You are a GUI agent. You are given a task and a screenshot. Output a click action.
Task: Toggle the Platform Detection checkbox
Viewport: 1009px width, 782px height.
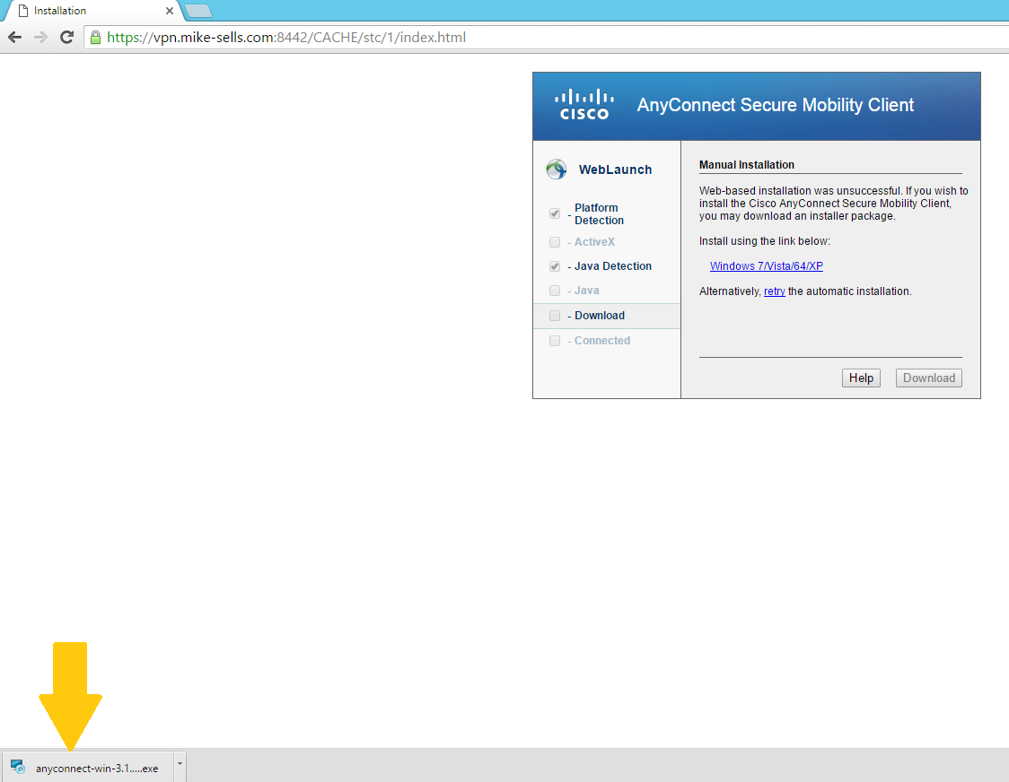click(555, 213)
